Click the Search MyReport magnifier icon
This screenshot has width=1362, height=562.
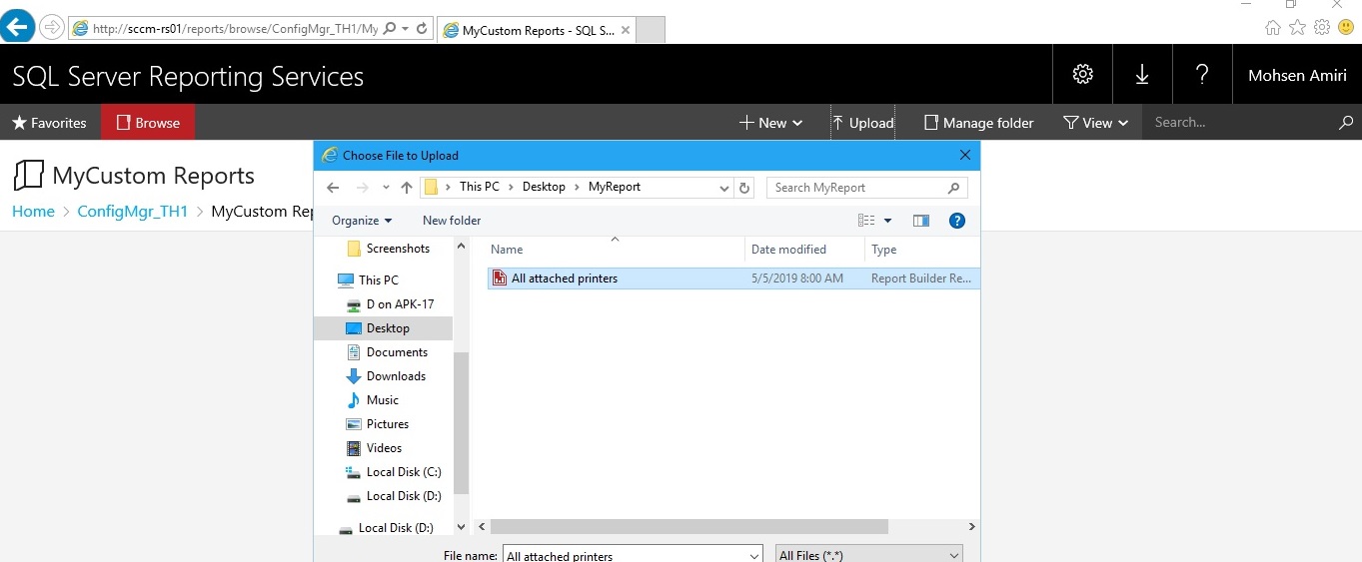[953, 188]
